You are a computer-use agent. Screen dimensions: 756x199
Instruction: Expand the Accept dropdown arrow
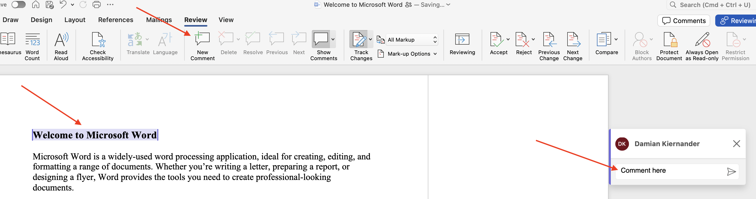pyautogui.click(x=508, y=39)
